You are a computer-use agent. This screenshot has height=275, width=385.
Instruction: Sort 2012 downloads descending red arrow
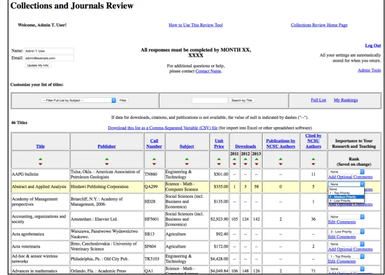(x=245, y=164)
